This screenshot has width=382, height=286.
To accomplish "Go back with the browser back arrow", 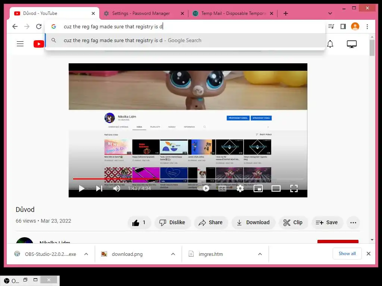I will [15, 26].
